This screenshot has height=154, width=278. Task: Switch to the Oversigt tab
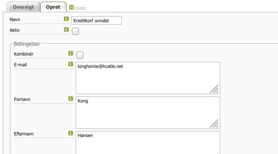(x=23, y=7)
